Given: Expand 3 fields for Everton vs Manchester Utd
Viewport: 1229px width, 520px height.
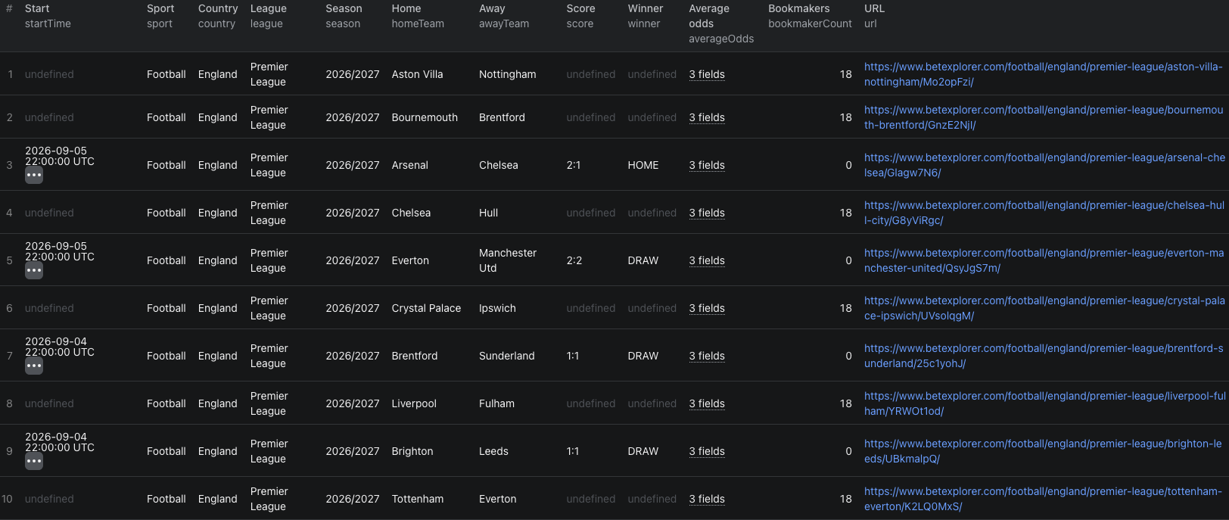Looking at the screenshot, I should [707, 260].
